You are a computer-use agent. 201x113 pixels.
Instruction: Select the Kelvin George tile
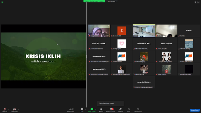(x=144, y=69)
